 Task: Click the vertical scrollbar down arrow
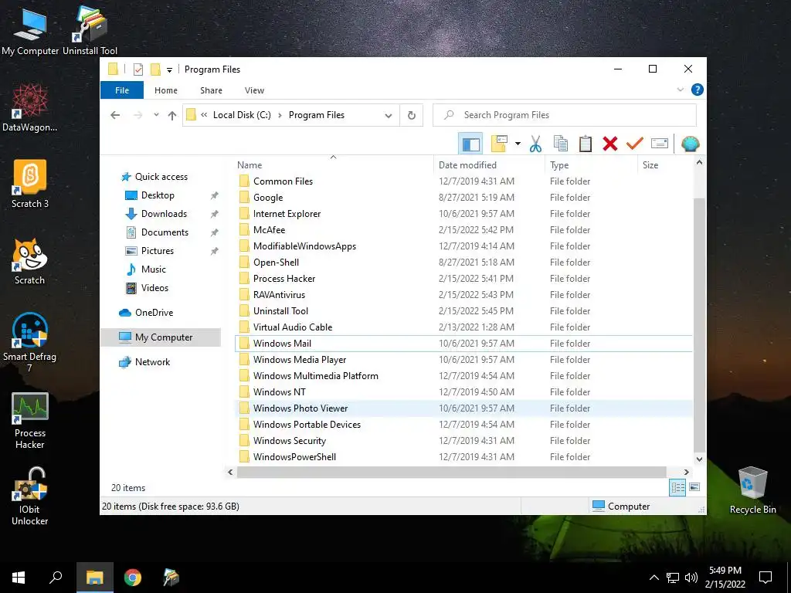pos(699,459)
